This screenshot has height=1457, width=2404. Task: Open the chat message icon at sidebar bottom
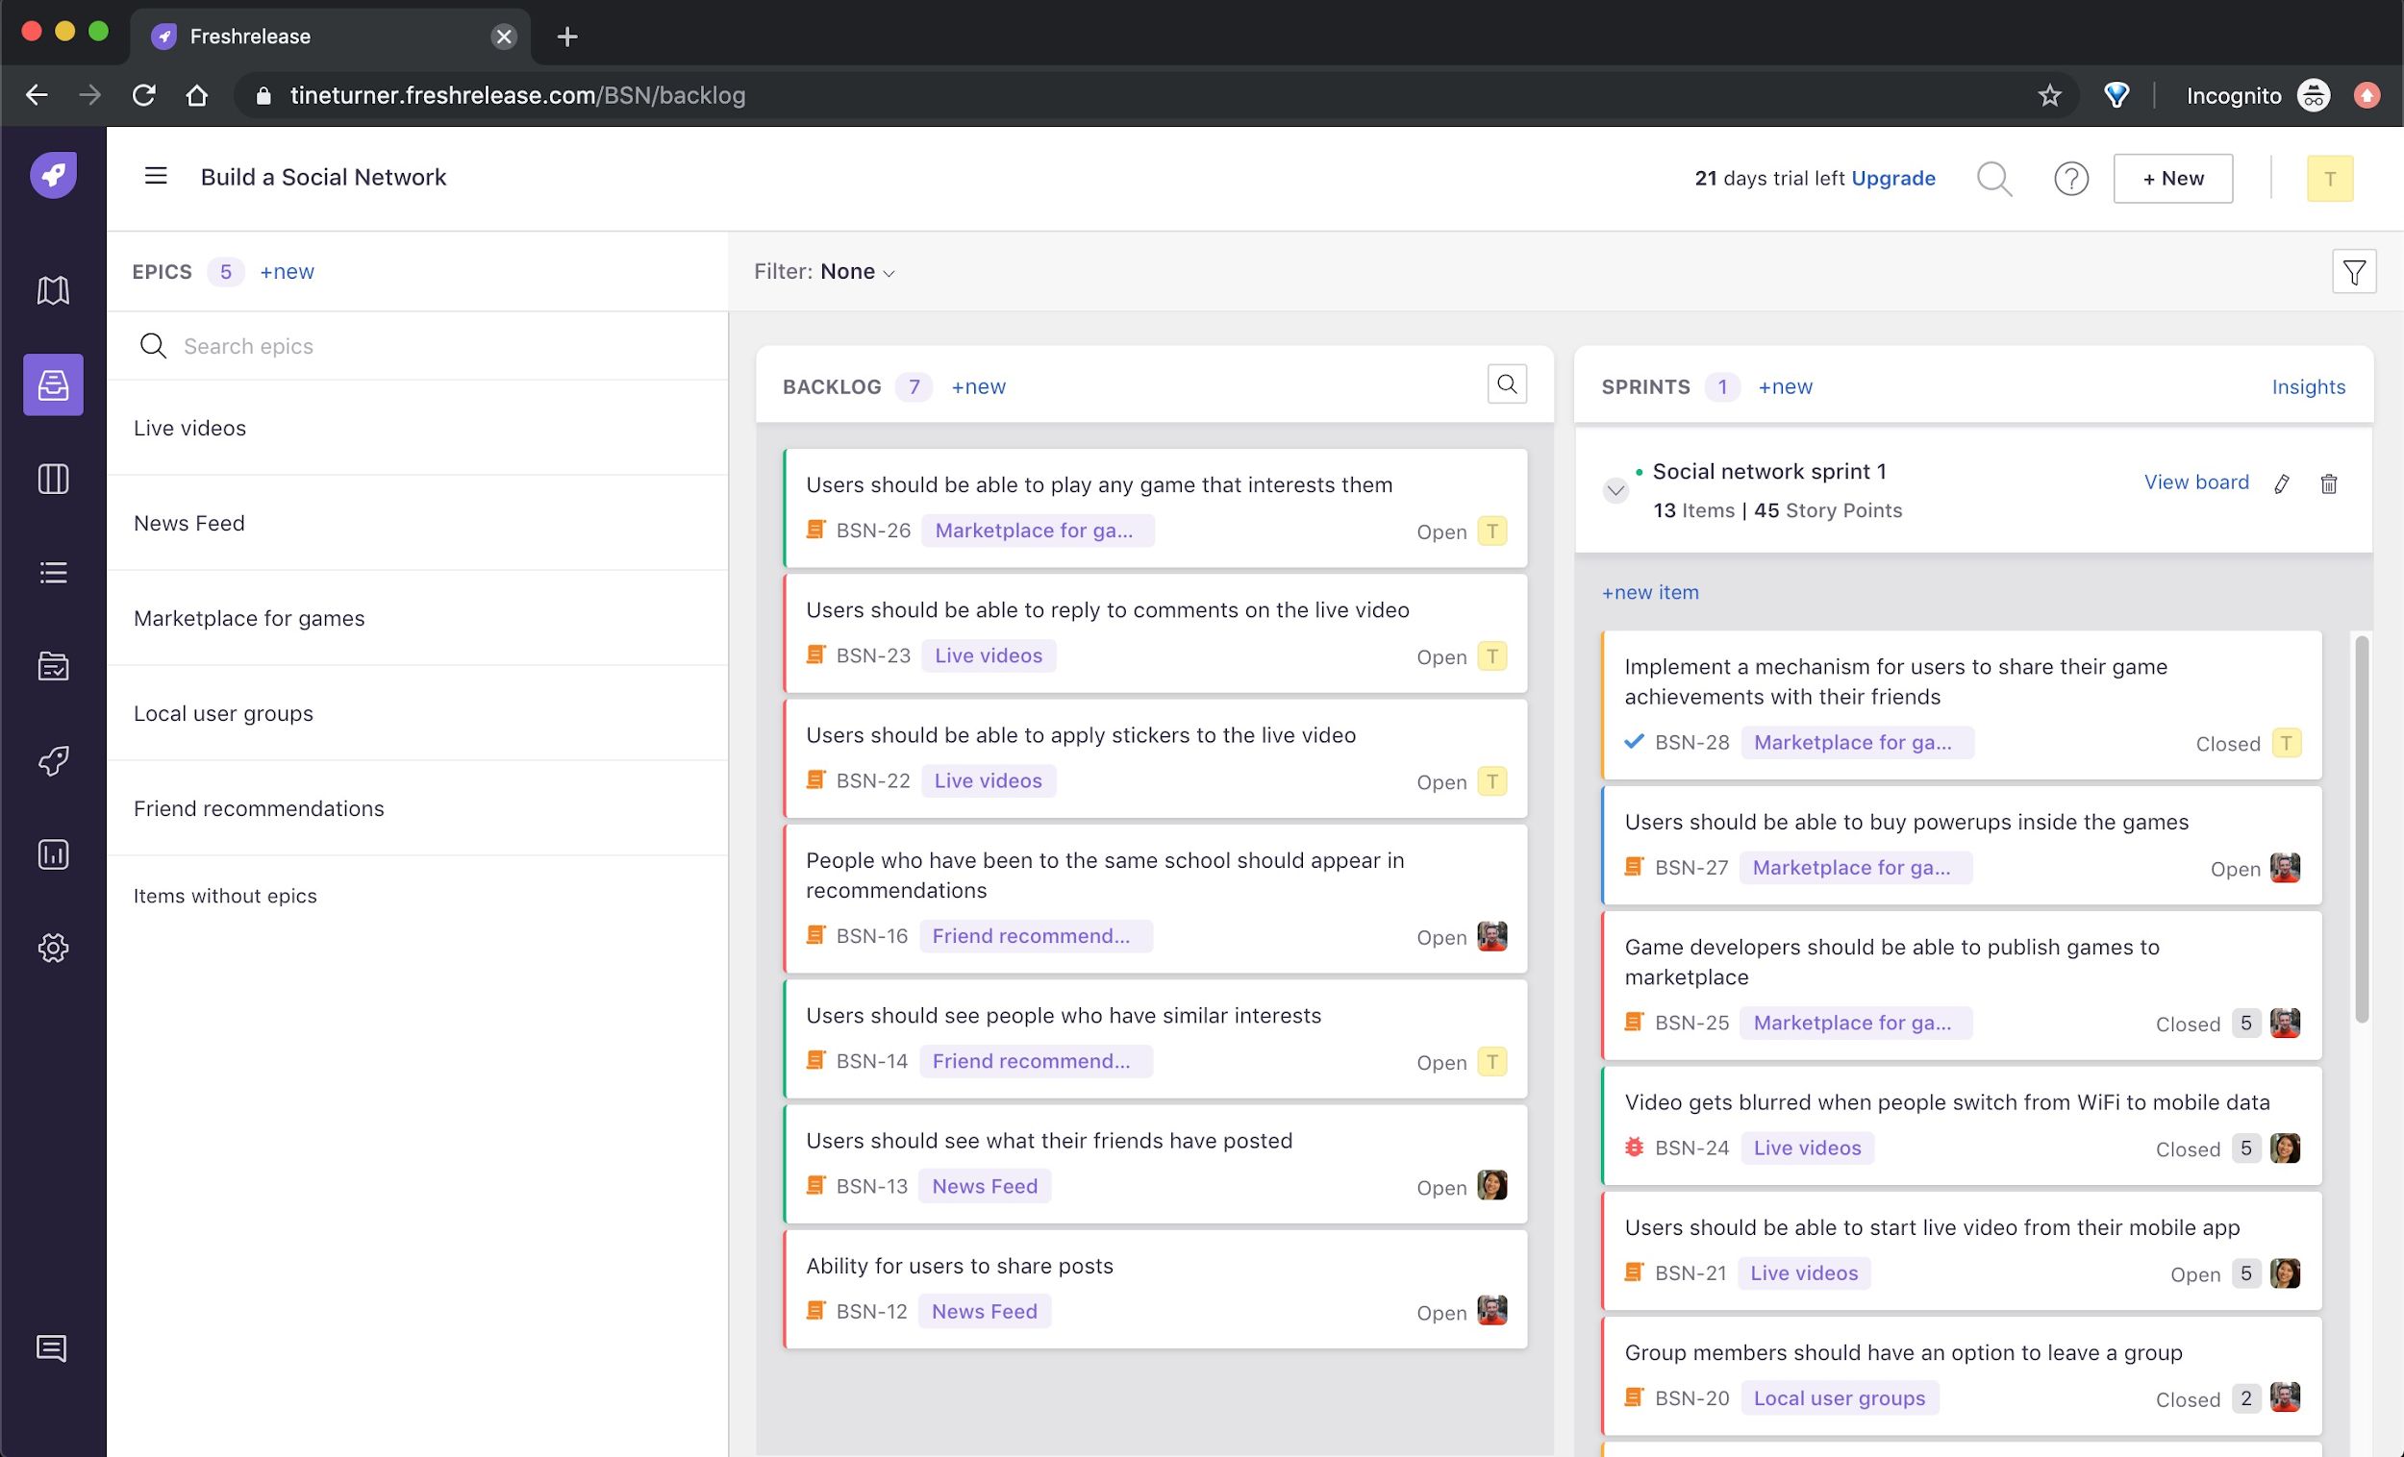click(x=51, y=1348)
